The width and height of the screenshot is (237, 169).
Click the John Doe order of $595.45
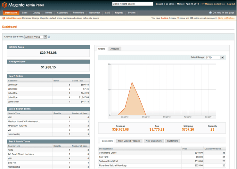click(48, 85)
